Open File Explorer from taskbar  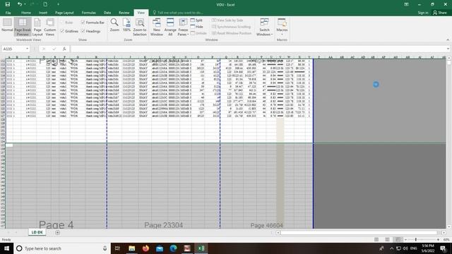pyautogui.click(x=132, y=248)
